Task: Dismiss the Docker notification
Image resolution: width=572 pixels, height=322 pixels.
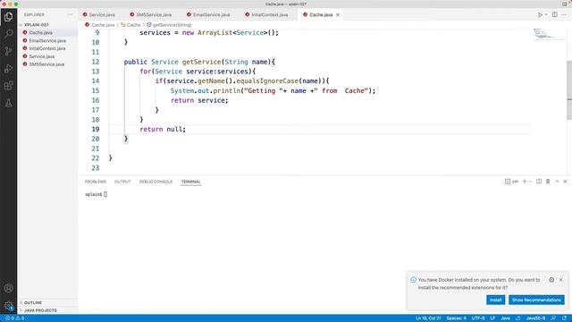Action: click(561, 280)
